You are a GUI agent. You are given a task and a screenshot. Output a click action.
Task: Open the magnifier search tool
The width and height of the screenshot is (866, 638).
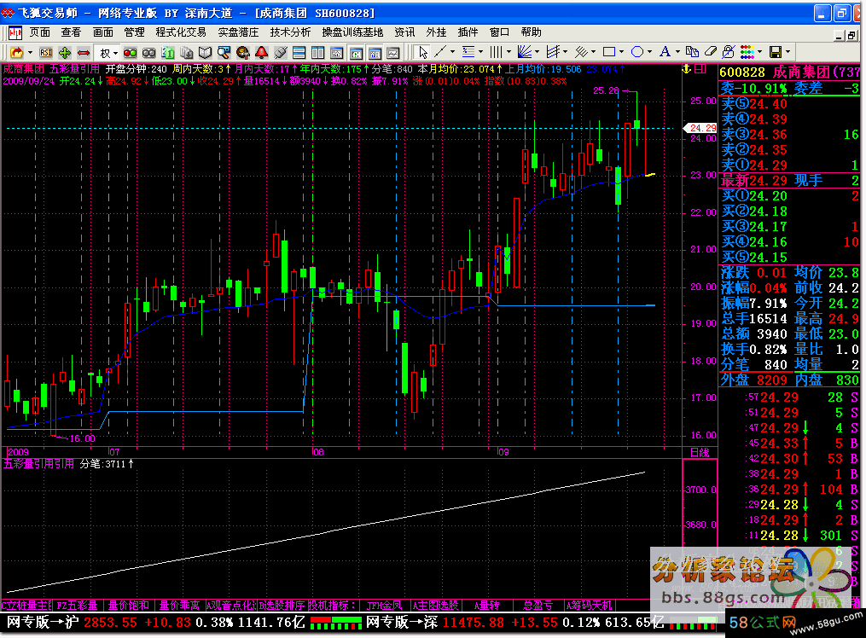point(224,52)
